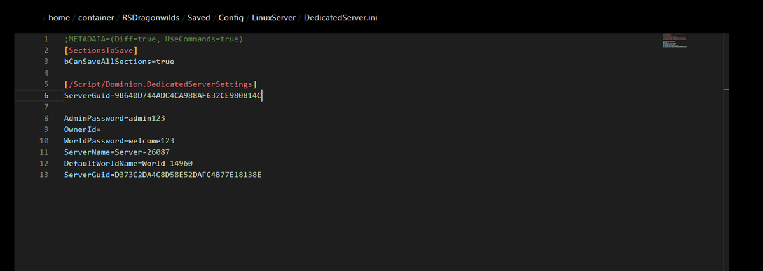Click the editor vertical scrollbar
The height and width of the screenshot is (271, 763).
point(726,152)
